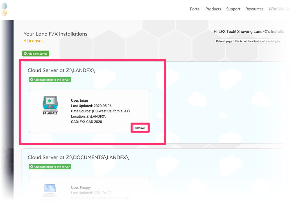Open the Support menu
294x203 pixels.
pyautogui.click(x=233, y=9)
